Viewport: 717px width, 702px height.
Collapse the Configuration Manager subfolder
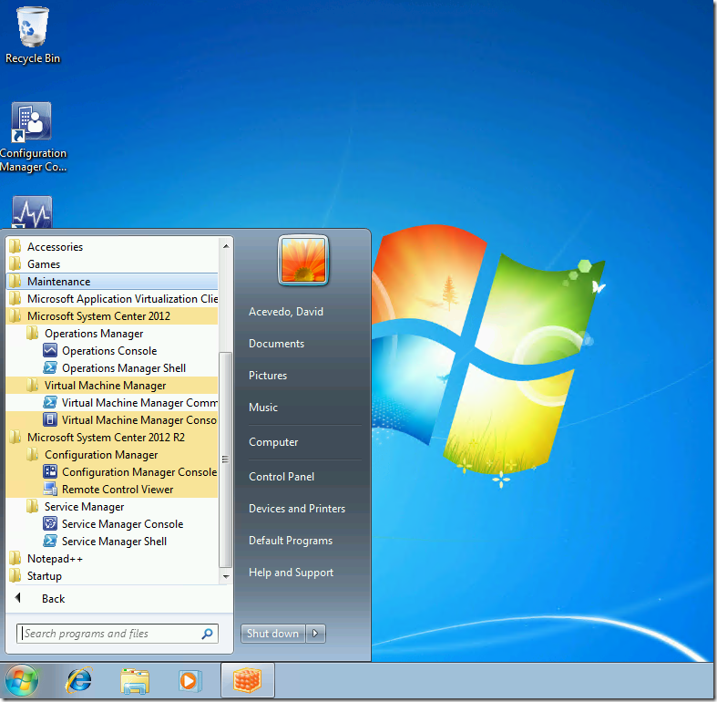(112, 455)
